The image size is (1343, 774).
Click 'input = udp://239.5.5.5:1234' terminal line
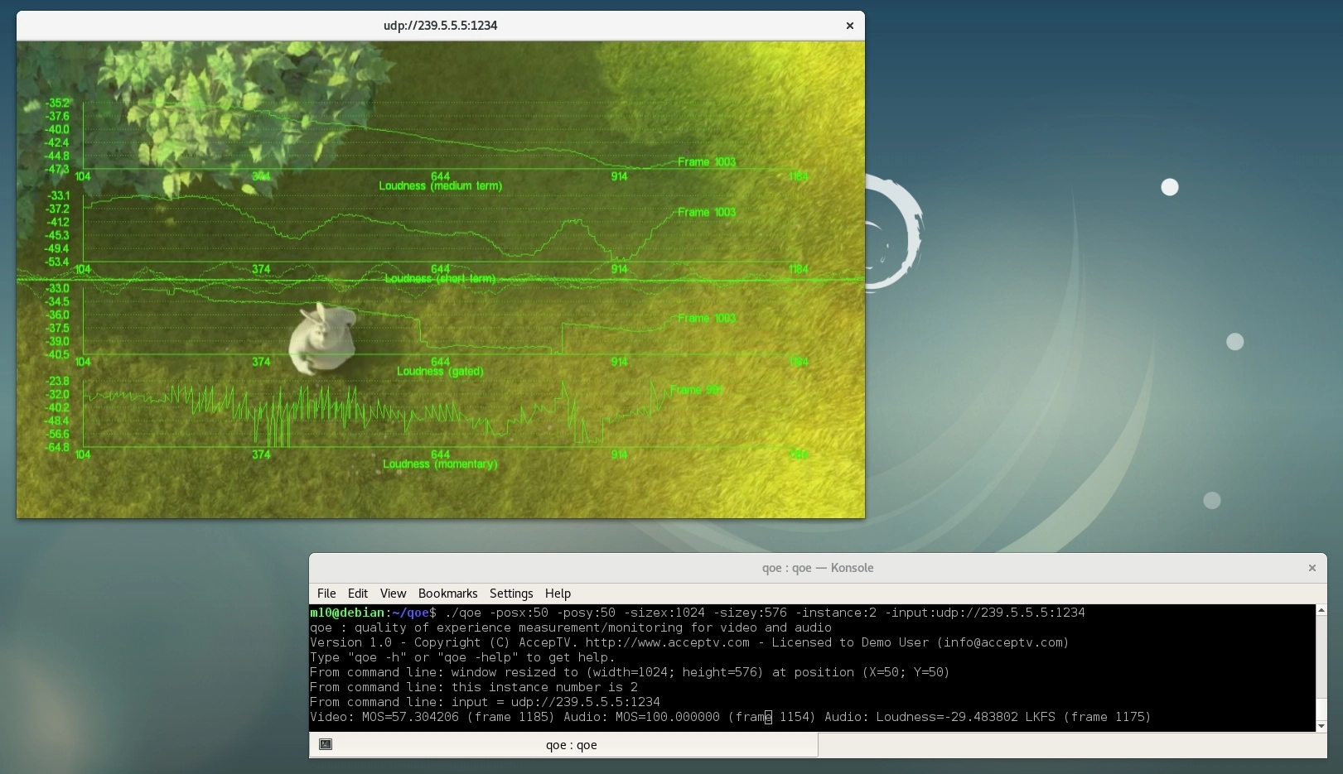[x=556, y=703]
